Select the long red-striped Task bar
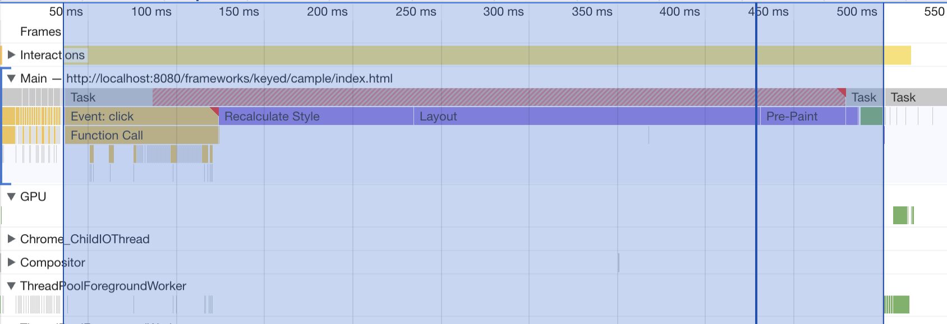Screen dimensions: 947x324 point(449,97)
